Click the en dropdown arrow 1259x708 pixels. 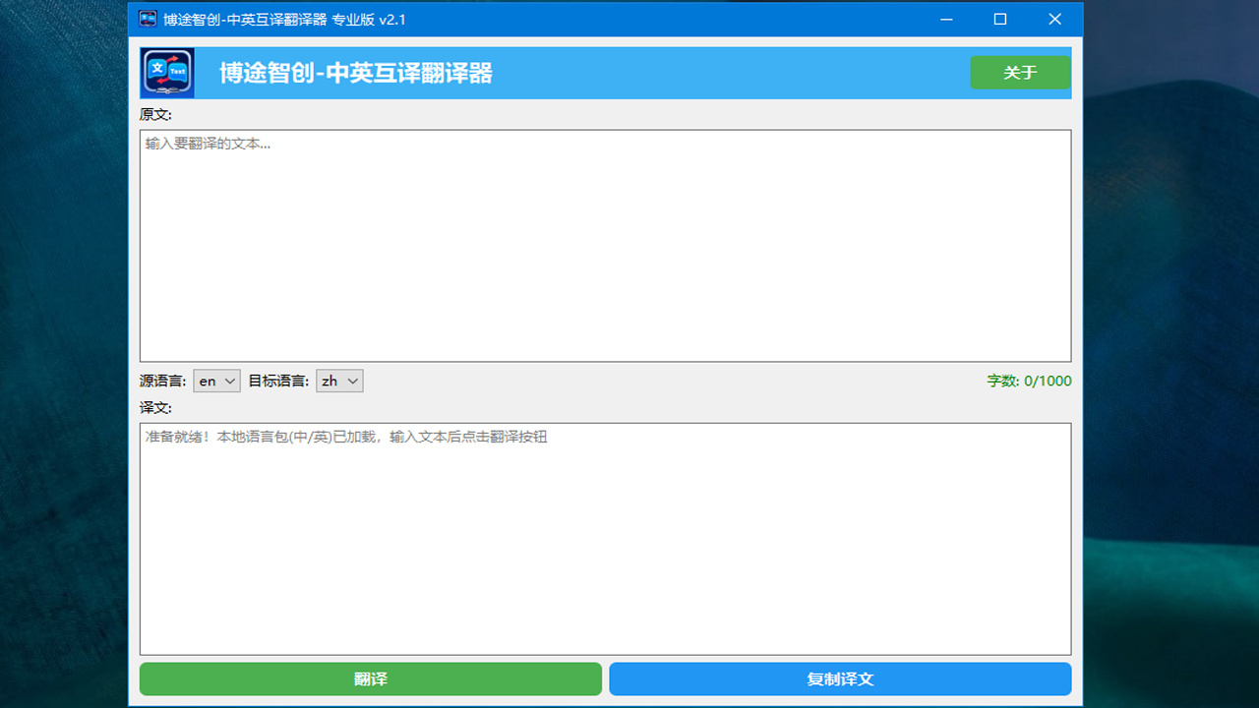coord(228,381)
